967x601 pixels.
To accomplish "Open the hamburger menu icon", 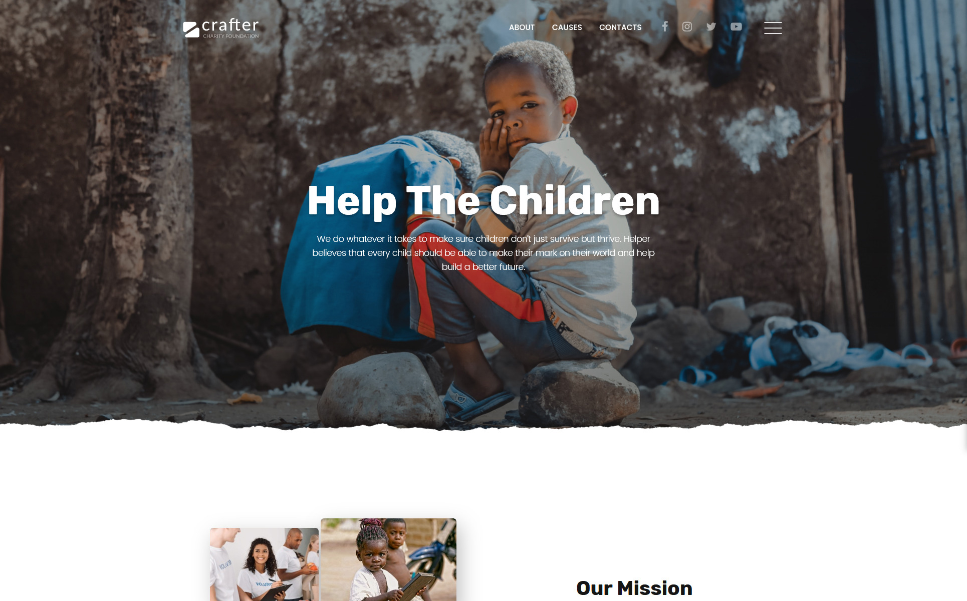I will coord(773,28).
